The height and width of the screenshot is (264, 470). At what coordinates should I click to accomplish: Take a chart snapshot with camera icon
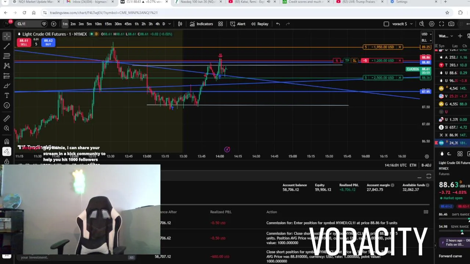451,24
